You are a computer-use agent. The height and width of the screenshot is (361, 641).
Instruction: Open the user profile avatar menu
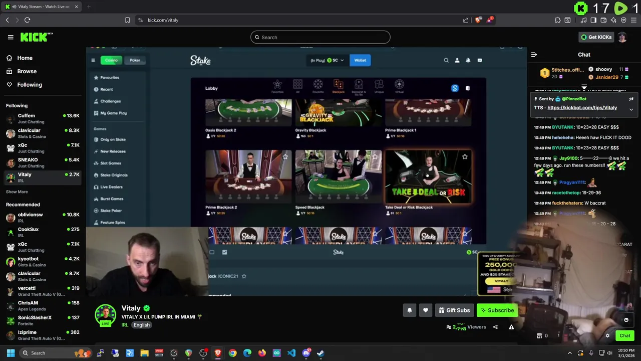click(622, 37)
